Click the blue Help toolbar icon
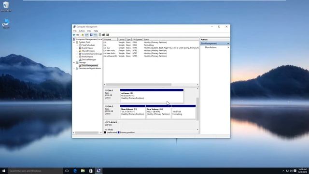The height and width of the screenshot is (174, 309). [91, 35]
